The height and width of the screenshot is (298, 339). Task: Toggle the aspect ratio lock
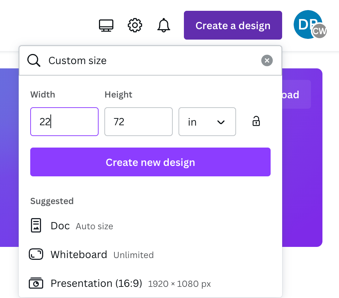point(256,121)
